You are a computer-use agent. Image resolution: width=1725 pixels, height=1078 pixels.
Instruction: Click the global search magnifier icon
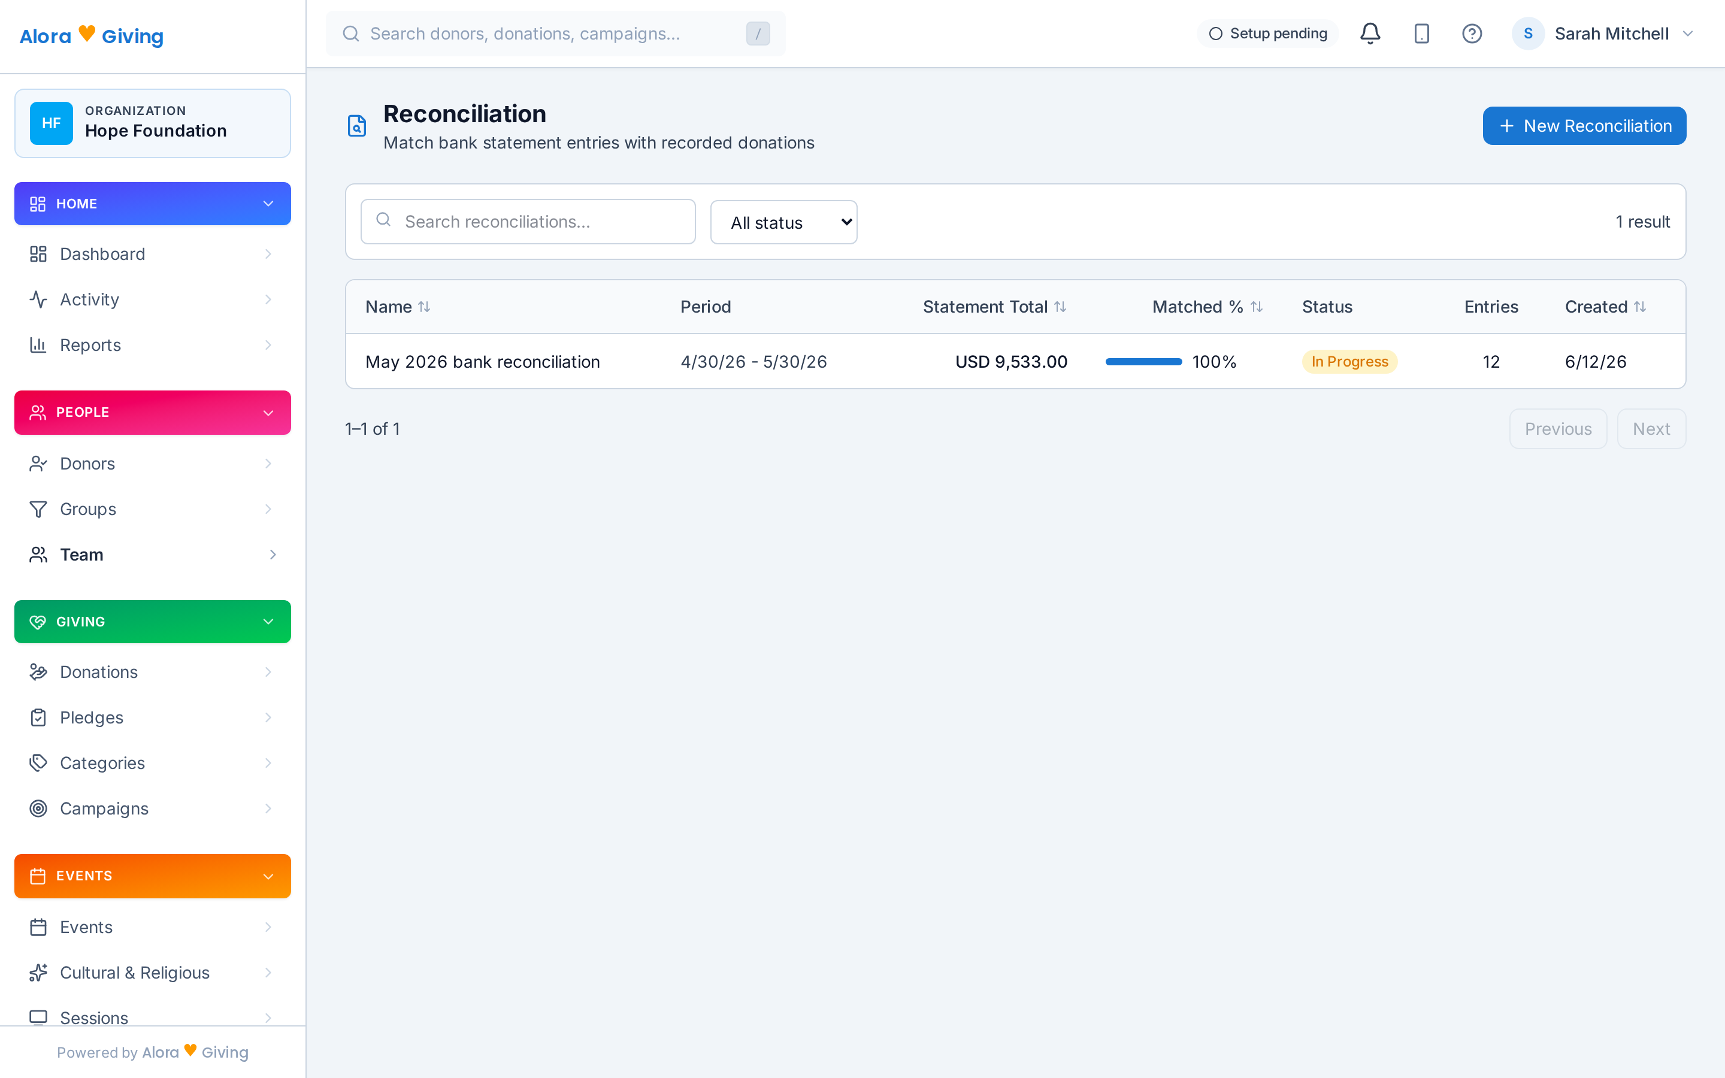point(351,34)
